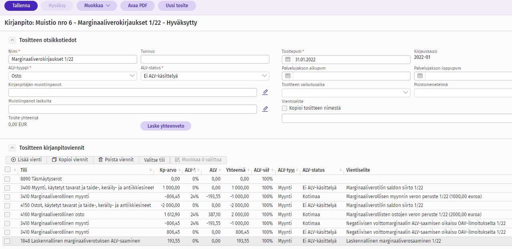Click the Laske yhteenveto button
The width and height of the screenshot is (512, 249).
(166, 126)
